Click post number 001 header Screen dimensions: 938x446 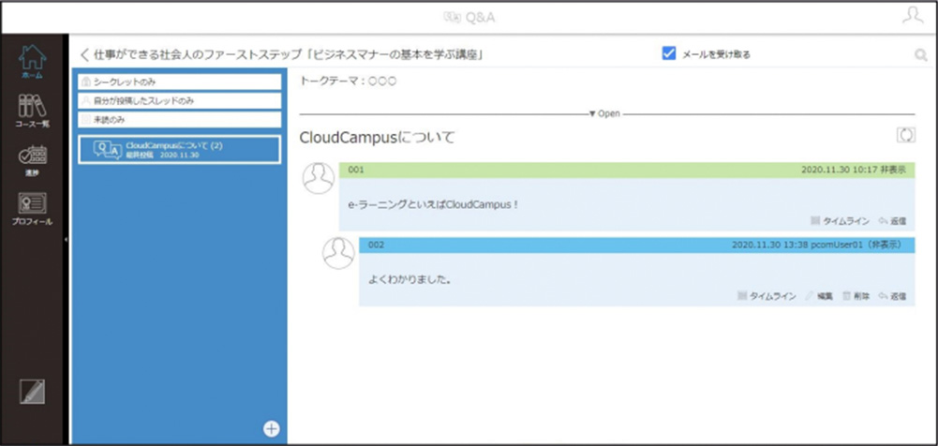[356, 171]
